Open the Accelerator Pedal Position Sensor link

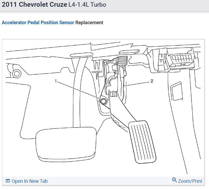pos(38,23)
